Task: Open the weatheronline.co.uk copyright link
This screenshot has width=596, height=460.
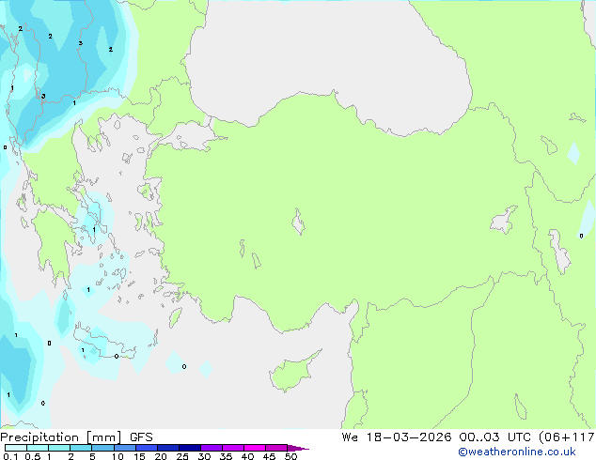Action: point(517,452)
